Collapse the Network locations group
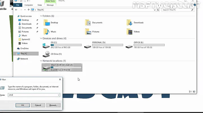Image resolution: width=203 pixels, height=113 pixels. coord(41,61)
